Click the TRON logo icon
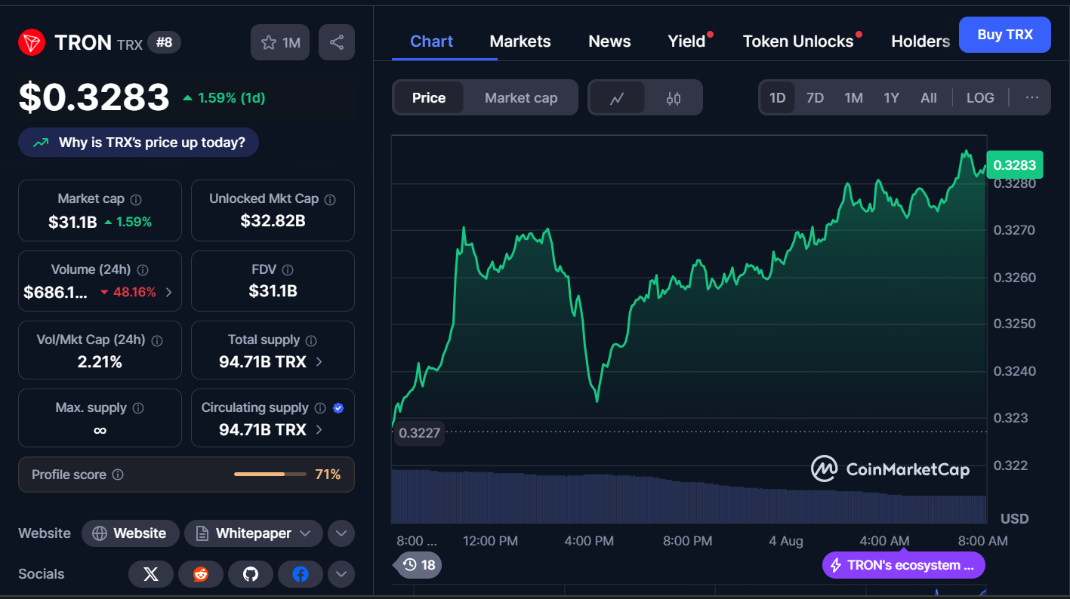Screen dimensions: 1070x599 click(32, 42)
